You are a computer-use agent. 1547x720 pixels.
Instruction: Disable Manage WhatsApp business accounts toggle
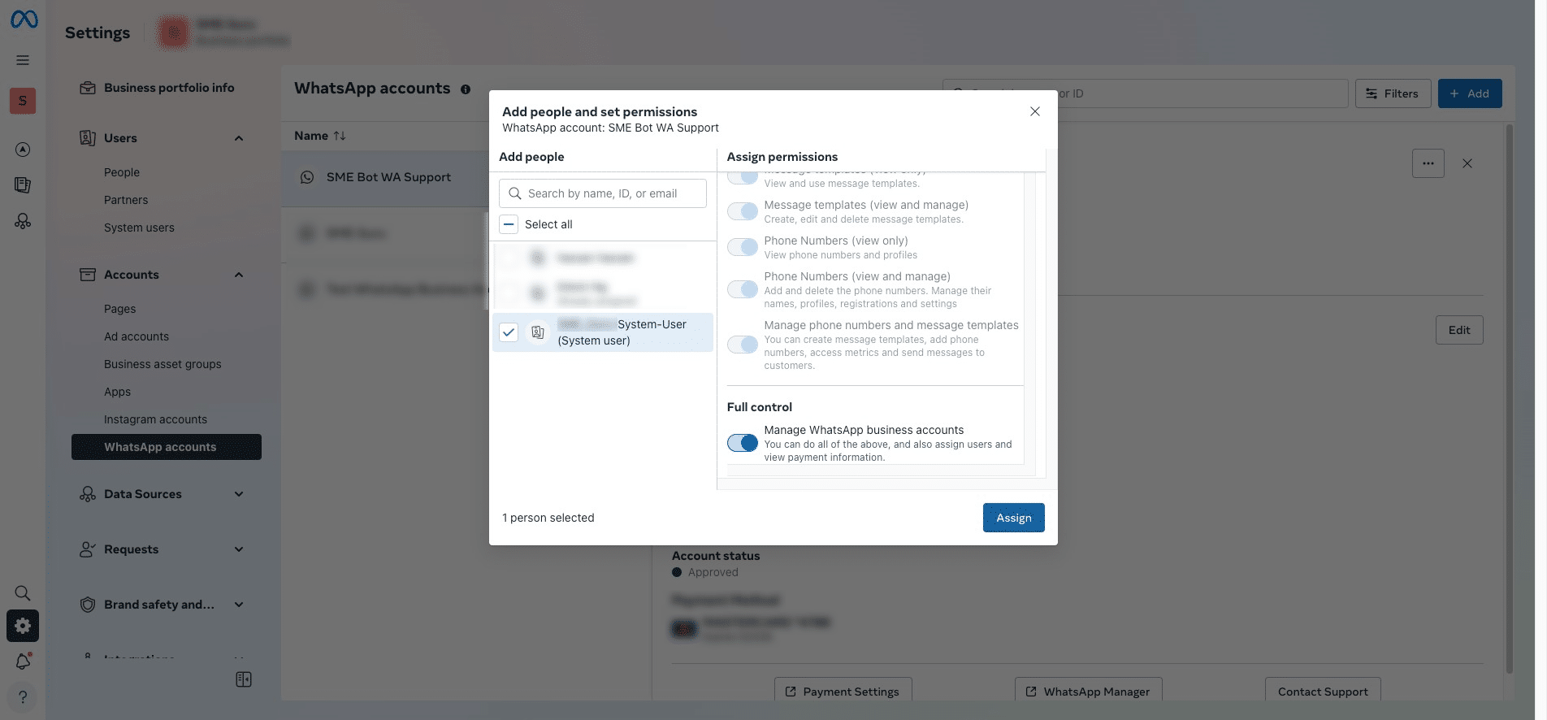(743, 443)
